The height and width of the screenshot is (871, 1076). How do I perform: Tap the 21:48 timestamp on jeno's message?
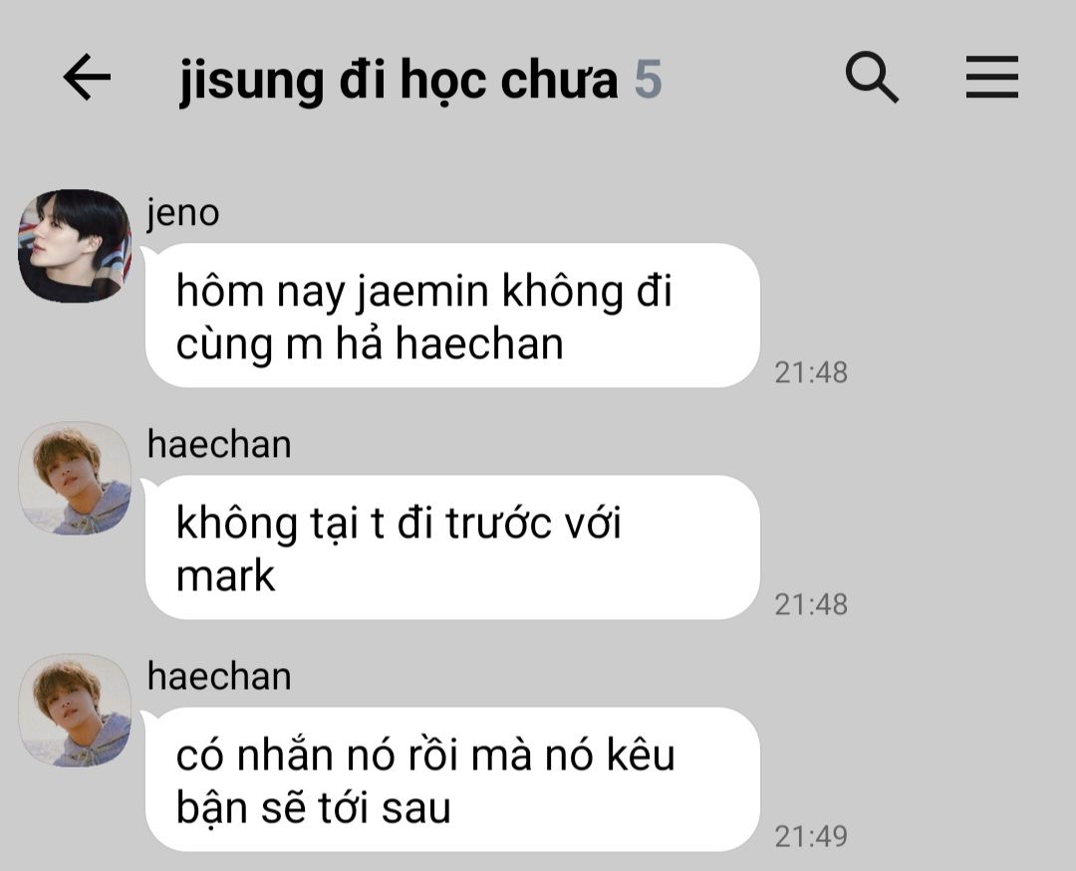[811, 372]
